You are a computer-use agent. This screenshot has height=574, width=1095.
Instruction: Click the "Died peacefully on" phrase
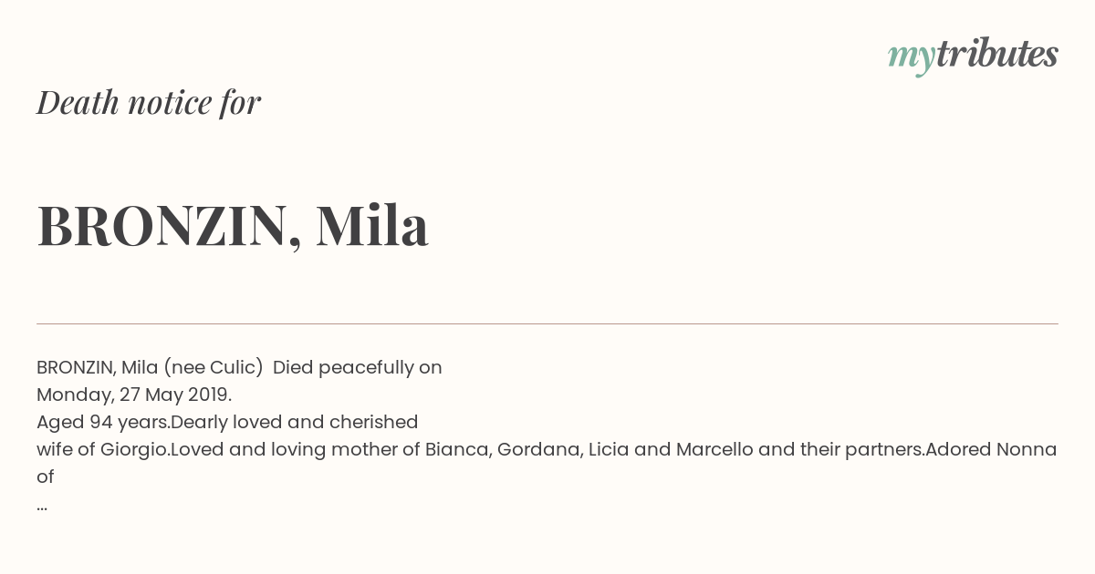click(x=358, y=367)
